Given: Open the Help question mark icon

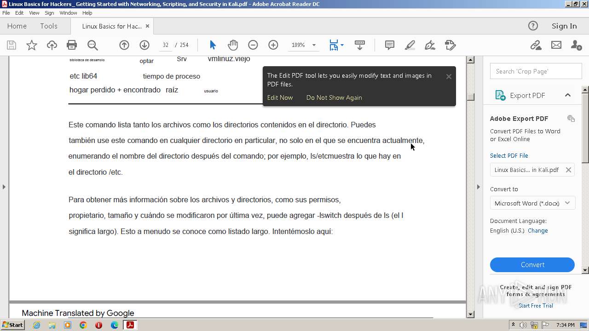Looking at the screenshot, I should (533, 26).
